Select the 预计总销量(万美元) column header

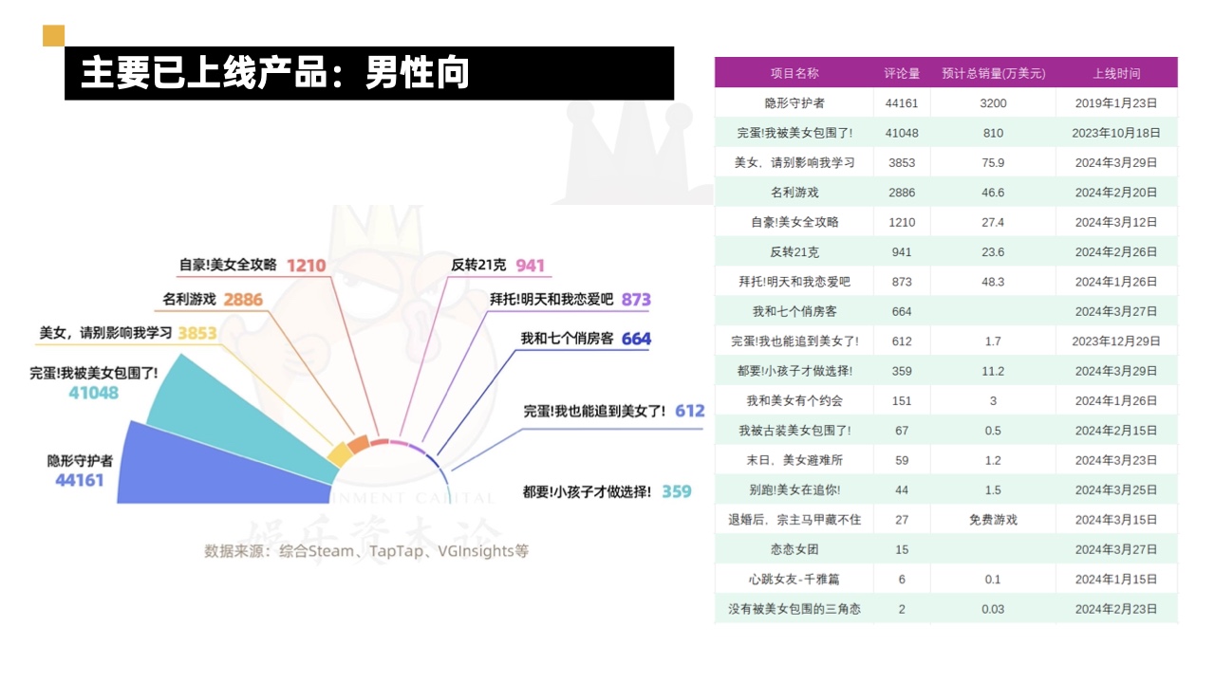pos(993,73)
